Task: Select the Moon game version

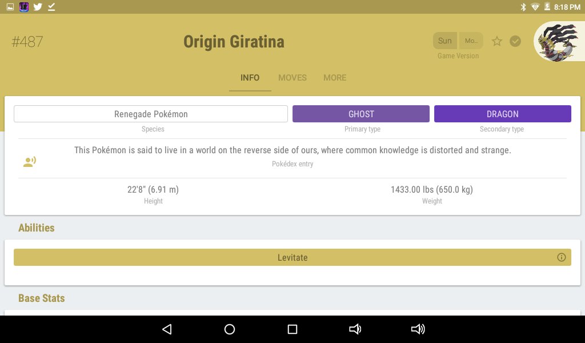Action: point(471,41)
